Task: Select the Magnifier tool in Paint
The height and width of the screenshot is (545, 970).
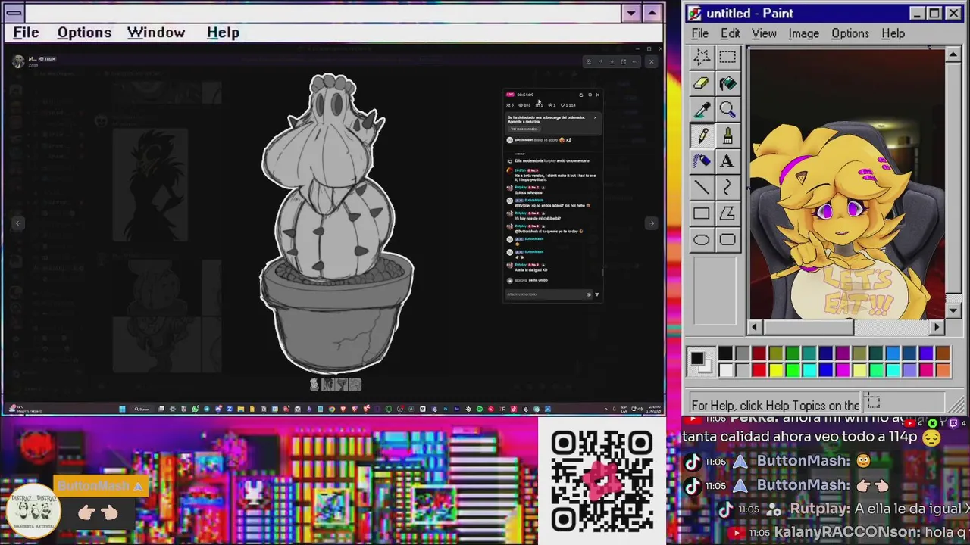Action: pyautogui.click(x=727, y=110)
